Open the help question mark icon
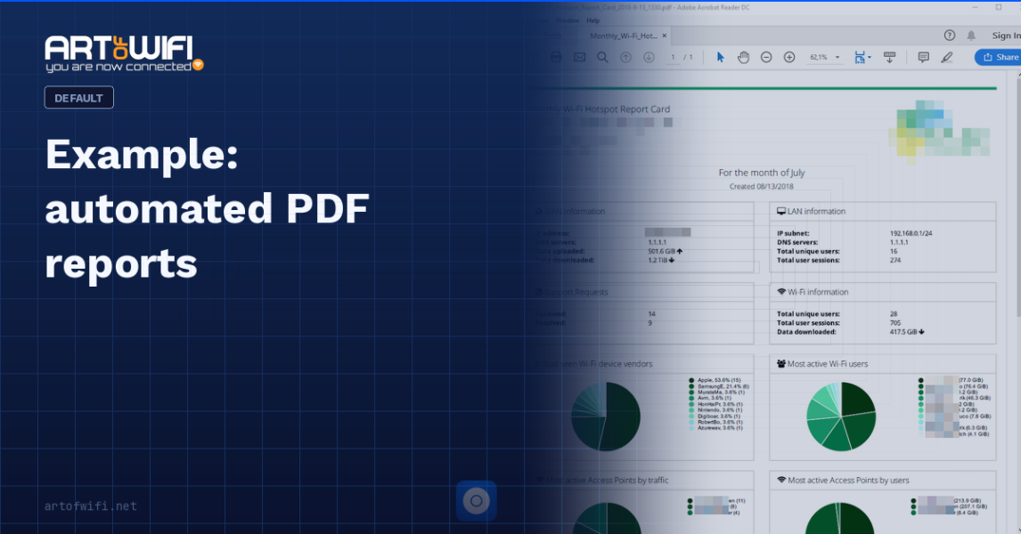 tap(950, 36)
